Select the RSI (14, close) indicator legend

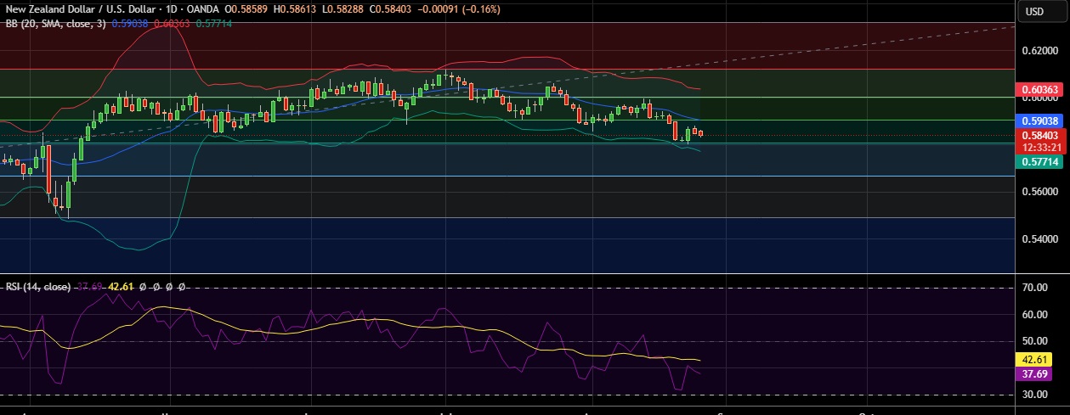(38, 287)
